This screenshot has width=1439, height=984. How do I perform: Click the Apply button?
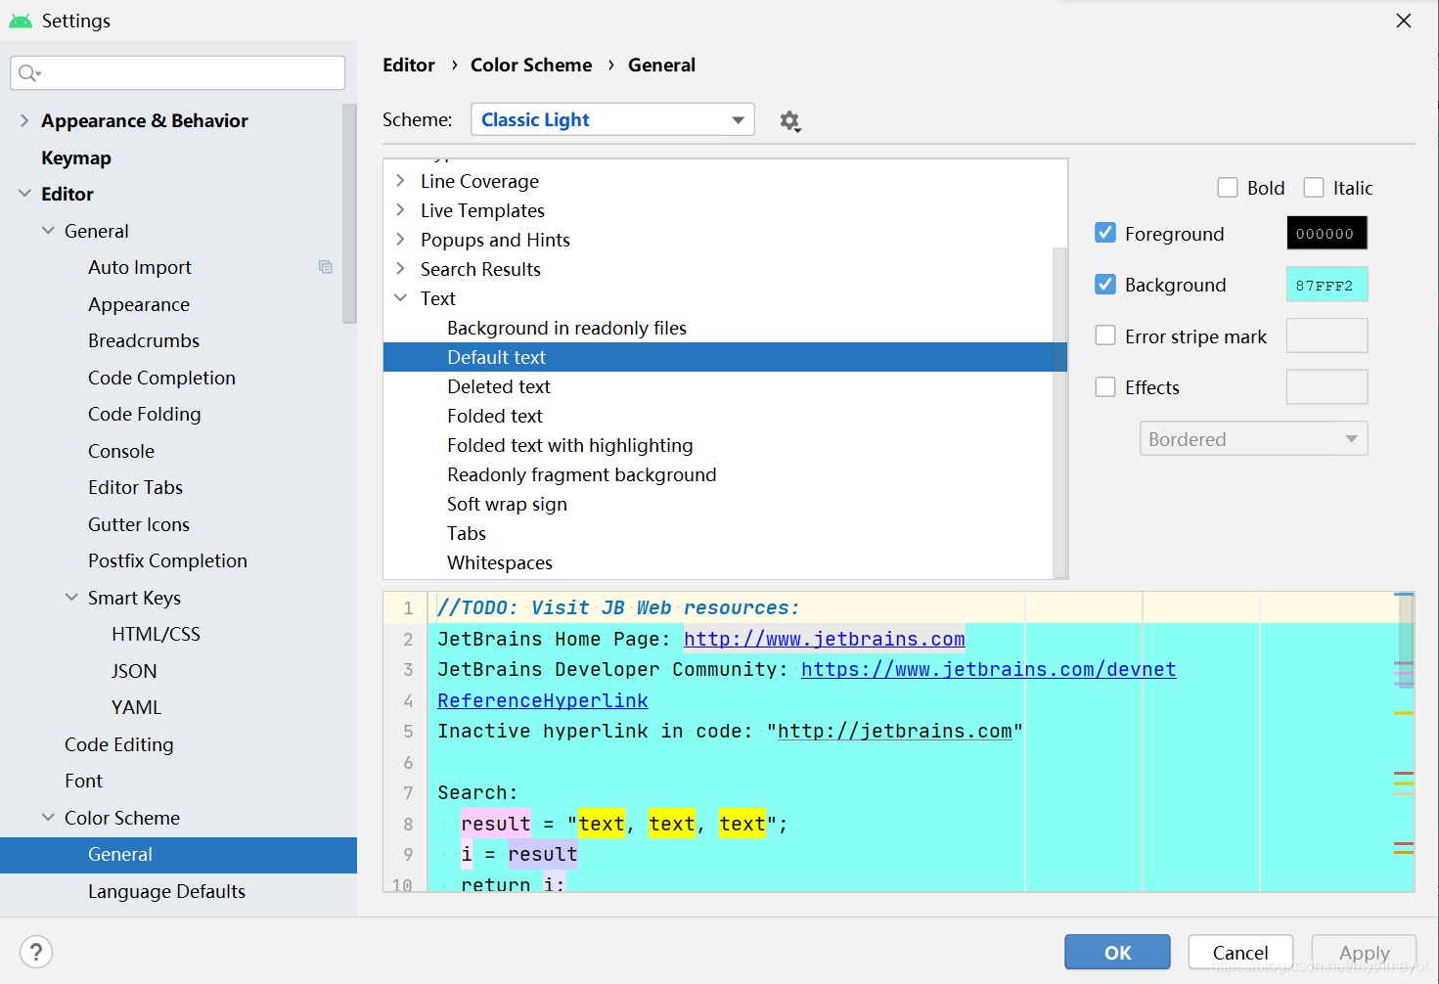click(x=1364, y=952)
